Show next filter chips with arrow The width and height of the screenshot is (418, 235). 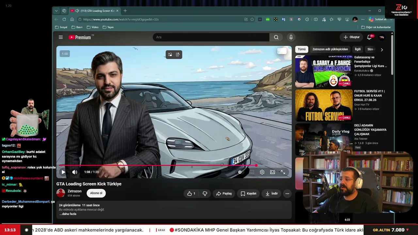click(382, 50)
